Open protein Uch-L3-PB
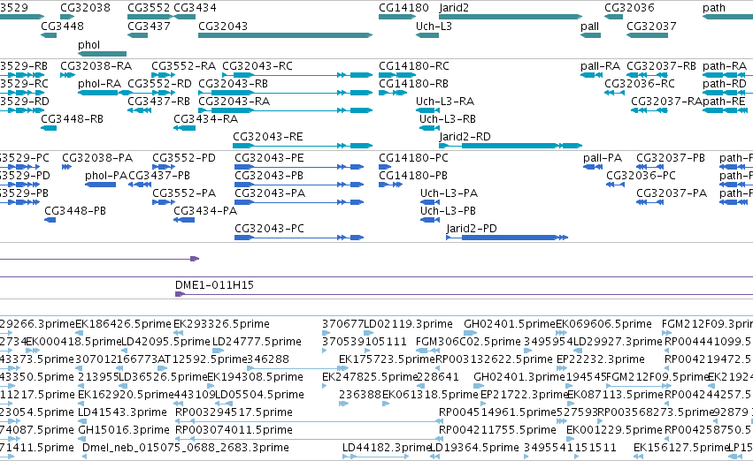Image resolution: width=753 pixels, height=461 pixels. [x=448, y=211]
